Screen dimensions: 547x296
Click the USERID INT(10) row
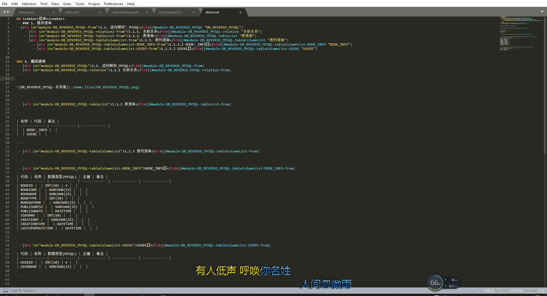(x=47, y=262)
